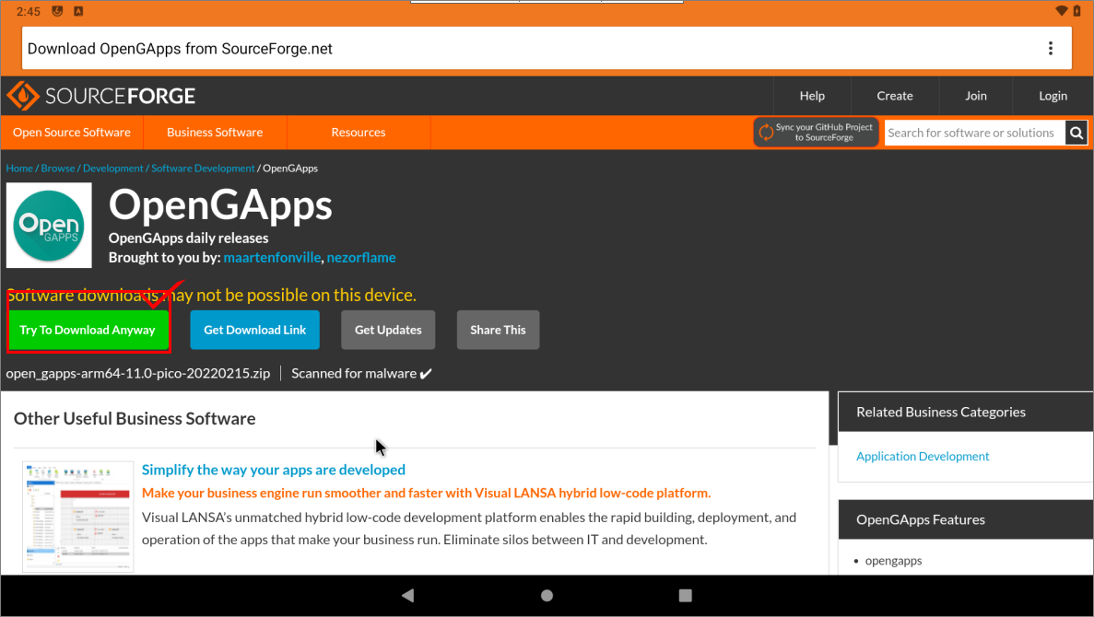The image size is (1094, 617).
Task: Click the 2:45 clock in status bar
Action: (29, 11)
